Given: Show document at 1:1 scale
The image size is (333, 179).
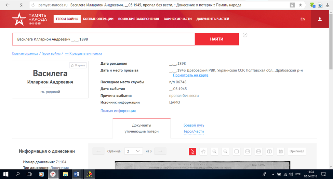Looking at the screenshot, I should click(248, 151).
